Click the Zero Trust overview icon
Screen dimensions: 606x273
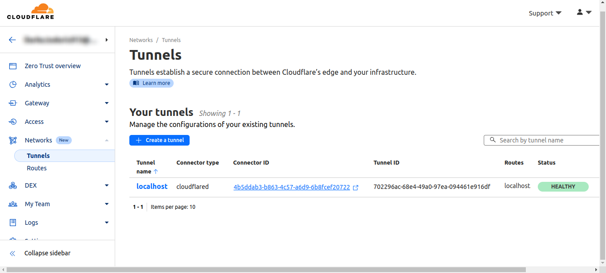tap(13, 66)
